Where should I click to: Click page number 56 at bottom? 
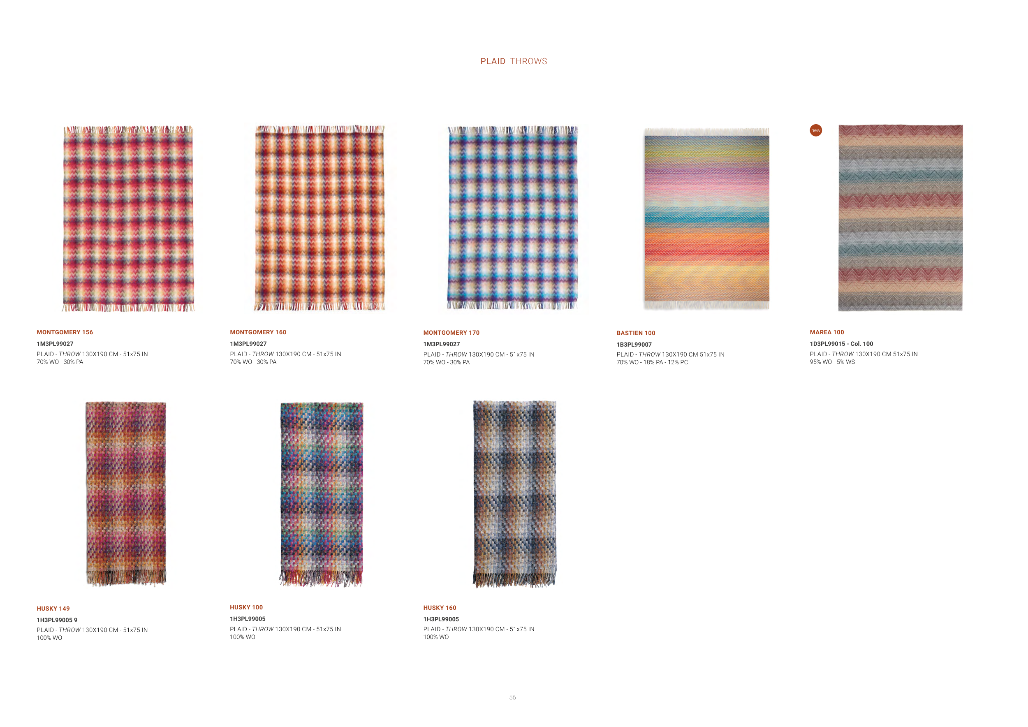tap(513, 697)
